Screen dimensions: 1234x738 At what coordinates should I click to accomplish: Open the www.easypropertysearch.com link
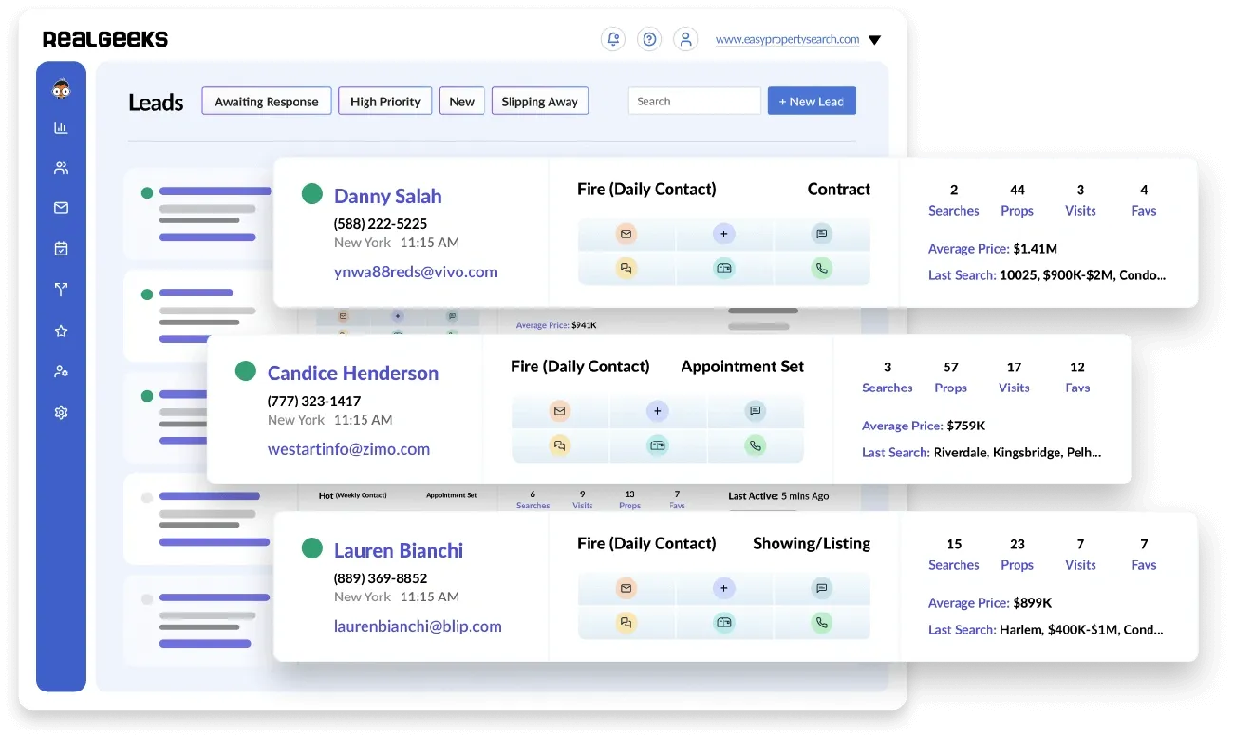tap(788, 40)
